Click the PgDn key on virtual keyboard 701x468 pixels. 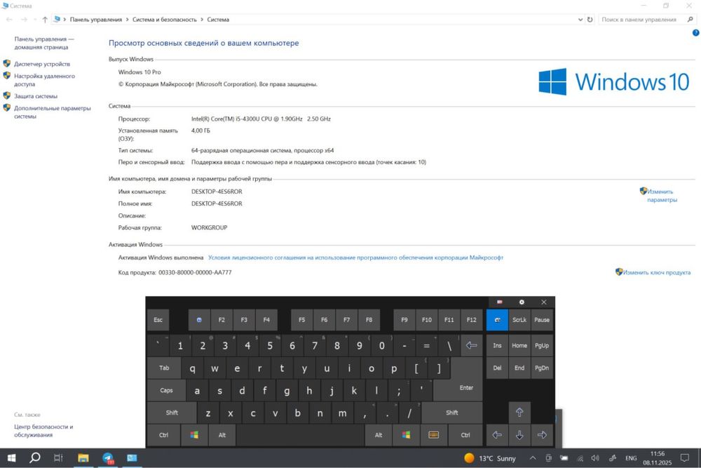click(542, 368)
